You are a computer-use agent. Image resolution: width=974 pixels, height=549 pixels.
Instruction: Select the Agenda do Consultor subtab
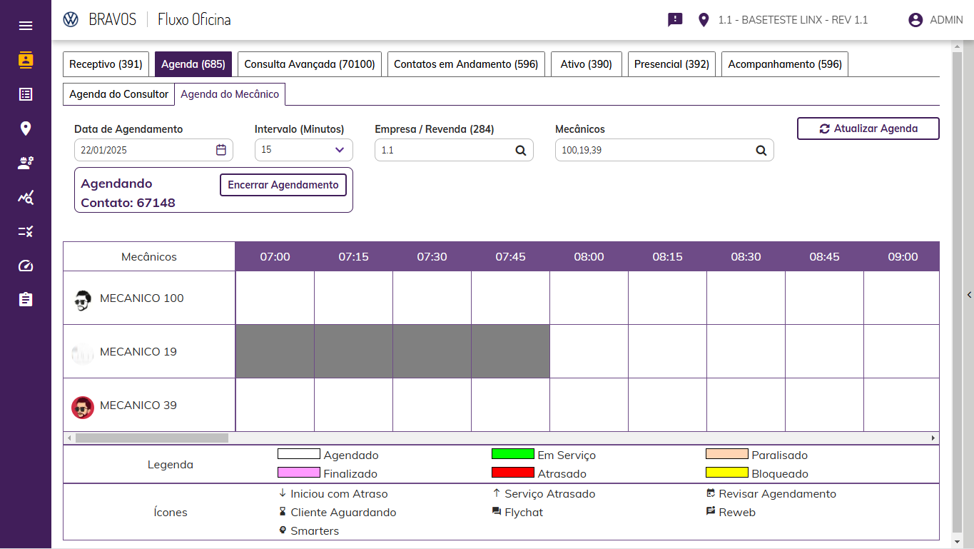coord(119,94)
